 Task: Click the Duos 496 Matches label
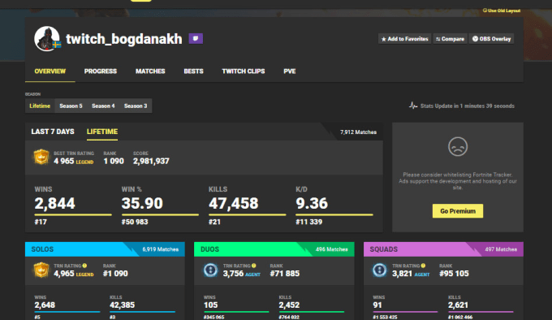coord(332,249)
